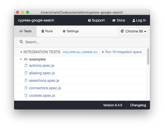Open the Support help link
The image size is (164, 128).
coord(96,20)
